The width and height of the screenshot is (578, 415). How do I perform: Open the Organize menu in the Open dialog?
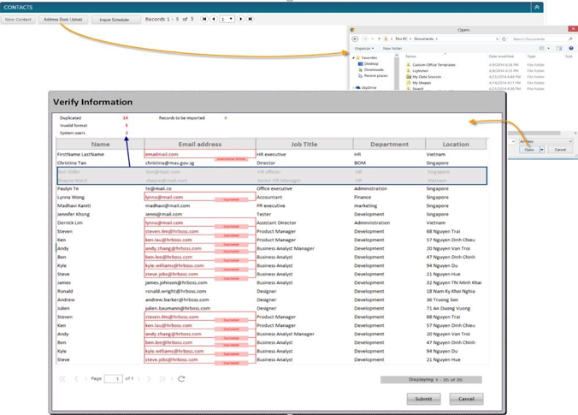[364, 48]
